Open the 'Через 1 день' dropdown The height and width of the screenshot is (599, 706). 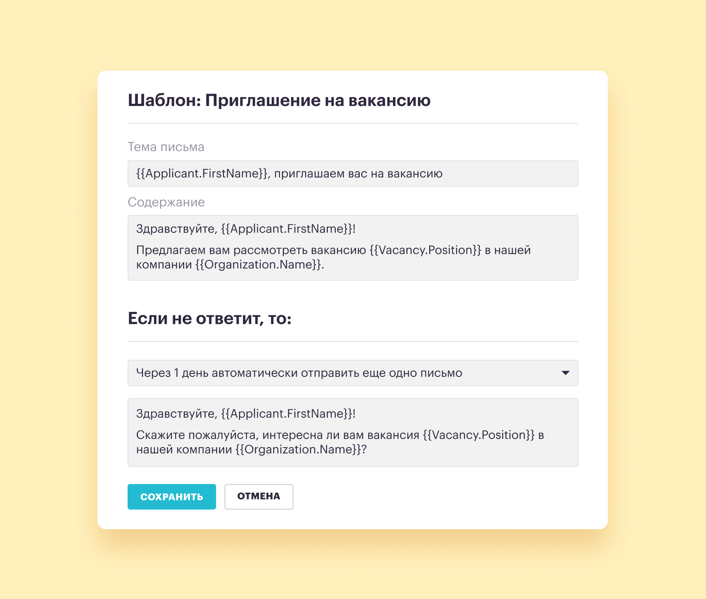coord(353,373)
